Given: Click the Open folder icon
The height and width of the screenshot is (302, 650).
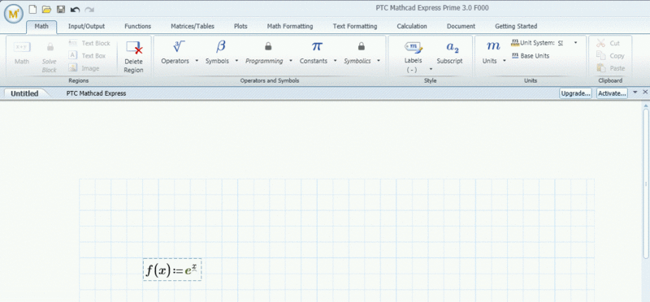Looking at the screenshot, I should 46,9.
